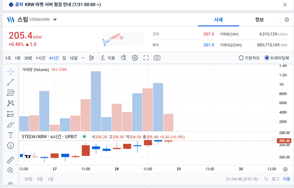The image size is (294, 188).
Task: Click the 거래량 (Volume) indicator legend
Action: [x=35, y=69]
